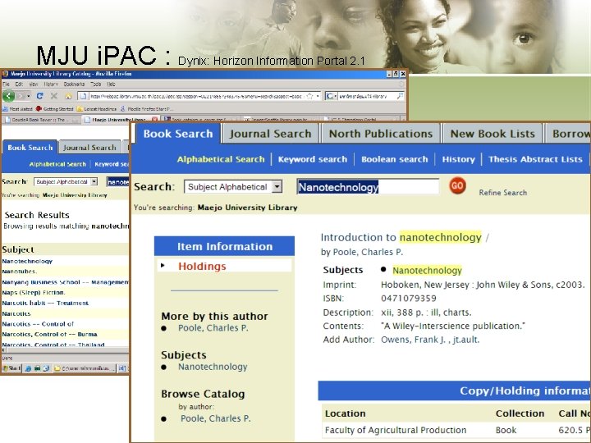Click Narcotics -- Control of subject result
The image size is (591, 443).
tap(38, 324)
